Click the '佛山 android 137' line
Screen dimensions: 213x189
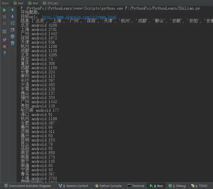pos(38,93)
